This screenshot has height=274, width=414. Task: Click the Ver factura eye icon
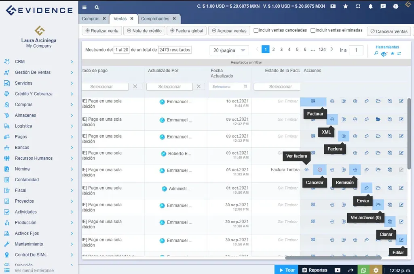pos(306,170)
